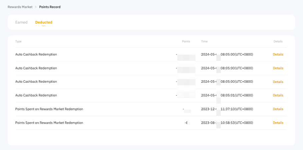
Task: Open Details for the 2023-12 market redemption
Action: [278, 109]
